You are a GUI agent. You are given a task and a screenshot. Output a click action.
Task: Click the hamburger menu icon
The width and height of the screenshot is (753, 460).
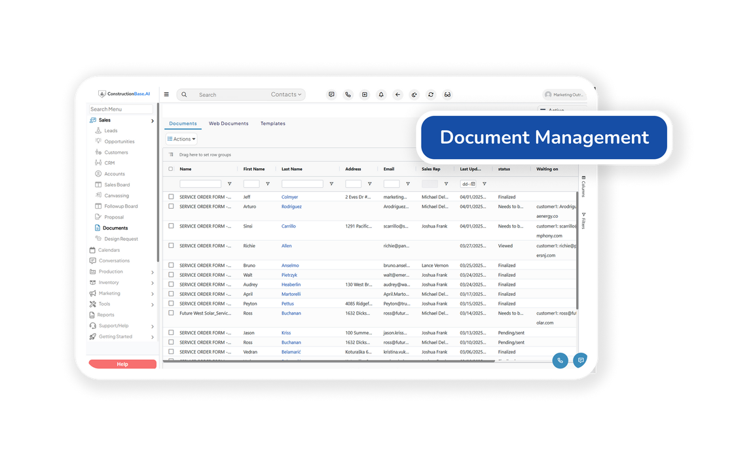click(x=166, y=94)
